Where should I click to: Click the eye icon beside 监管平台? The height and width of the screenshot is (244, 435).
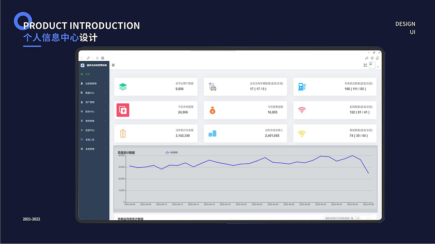point(82,130)
